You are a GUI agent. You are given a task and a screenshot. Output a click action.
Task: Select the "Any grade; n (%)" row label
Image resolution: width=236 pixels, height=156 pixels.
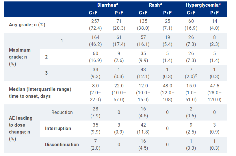tap(27, 25)
